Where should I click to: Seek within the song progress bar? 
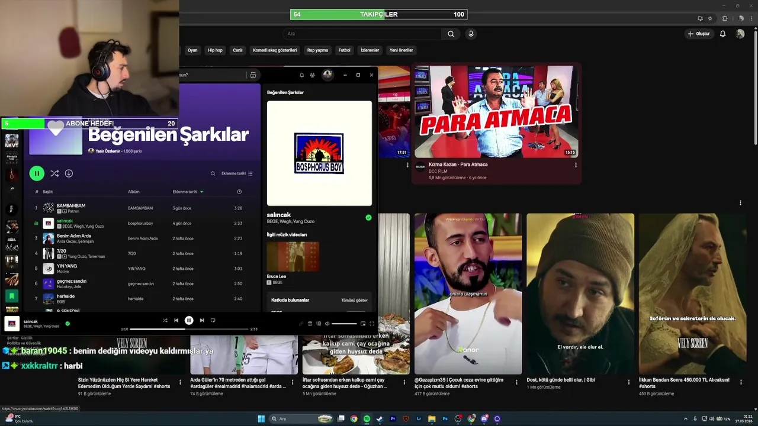pos(189,329)
